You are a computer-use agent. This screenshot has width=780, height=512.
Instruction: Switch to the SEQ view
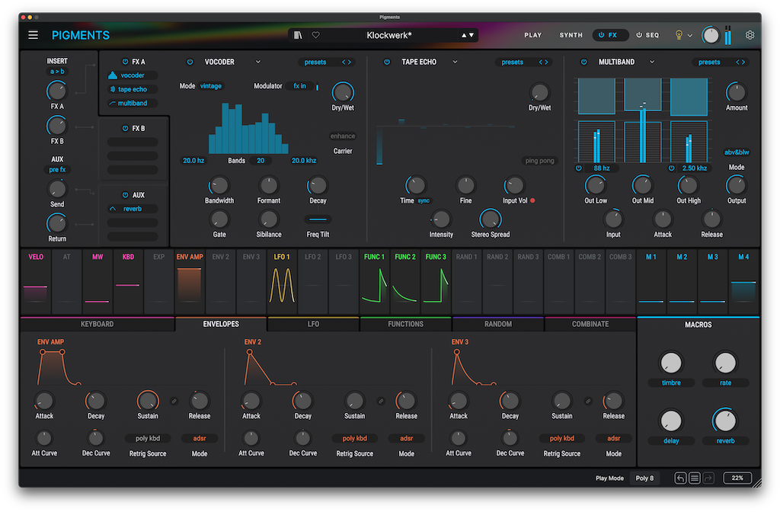(647, 35)
